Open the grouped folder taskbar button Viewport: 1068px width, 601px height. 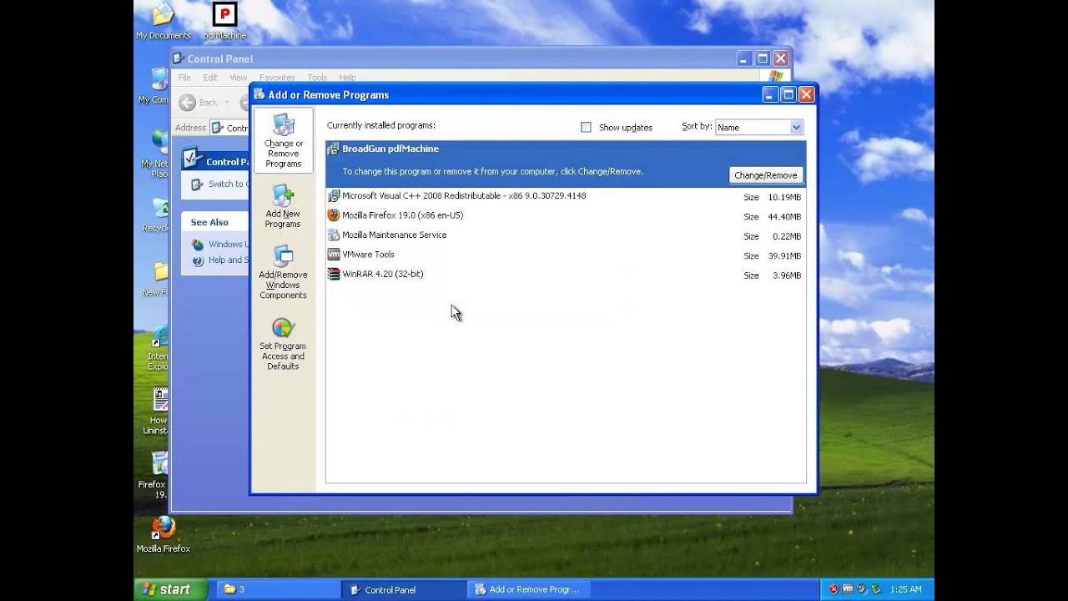pos(278,589)
